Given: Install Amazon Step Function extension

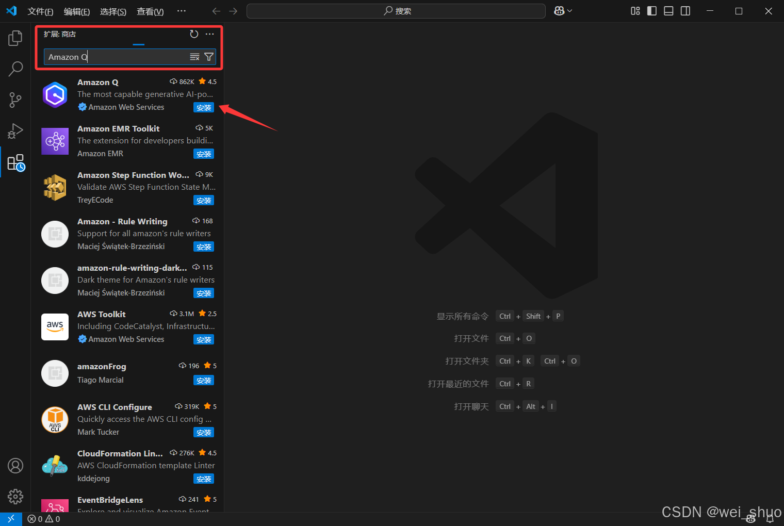Looking at the screenshot, I should (x=204, y=201).
